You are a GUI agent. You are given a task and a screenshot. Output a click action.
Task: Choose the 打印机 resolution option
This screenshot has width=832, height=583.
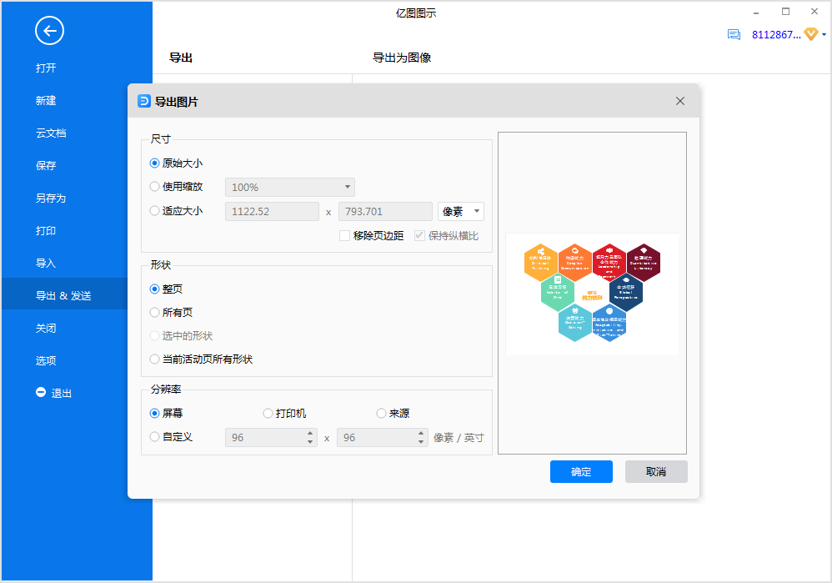[268, 414]
